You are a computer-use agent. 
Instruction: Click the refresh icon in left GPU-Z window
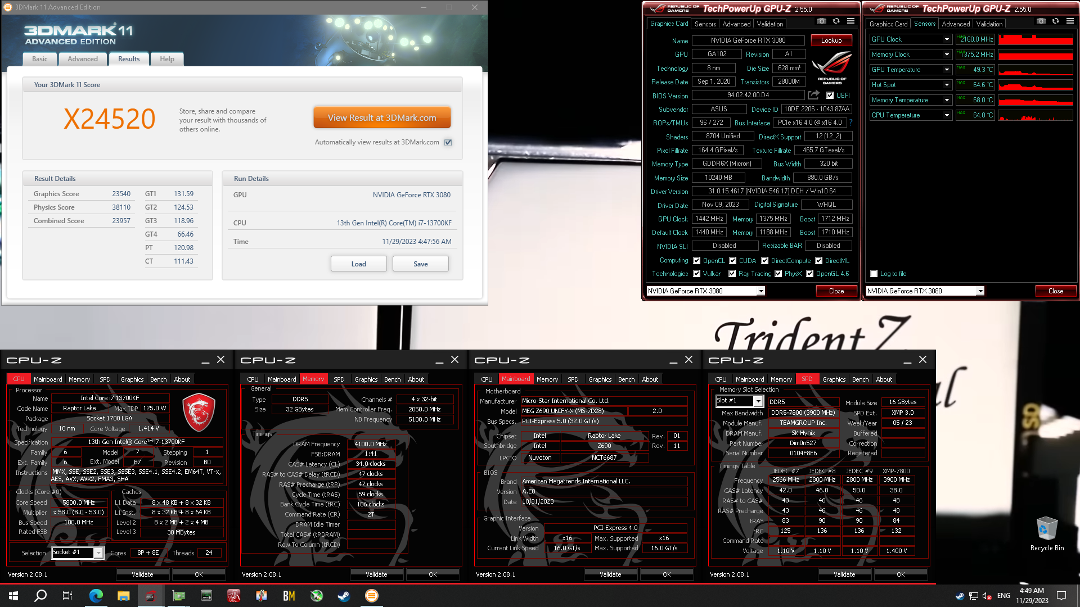[836, 21]
